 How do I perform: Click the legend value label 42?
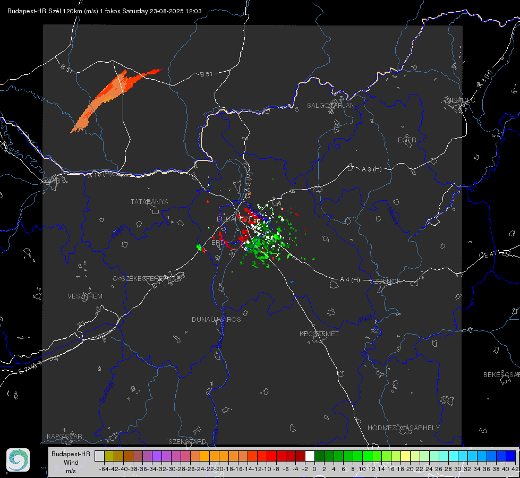pyautogui.click(x=515, y=469)
